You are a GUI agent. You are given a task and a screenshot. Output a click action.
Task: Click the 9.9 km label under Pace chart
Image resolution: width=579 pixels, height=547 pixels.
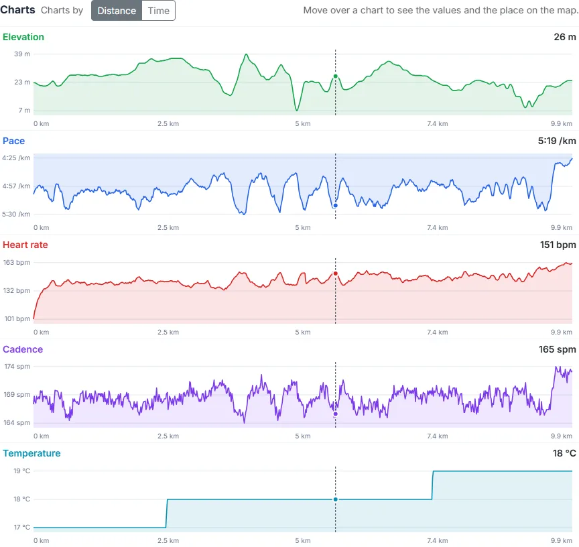point(562,228)
